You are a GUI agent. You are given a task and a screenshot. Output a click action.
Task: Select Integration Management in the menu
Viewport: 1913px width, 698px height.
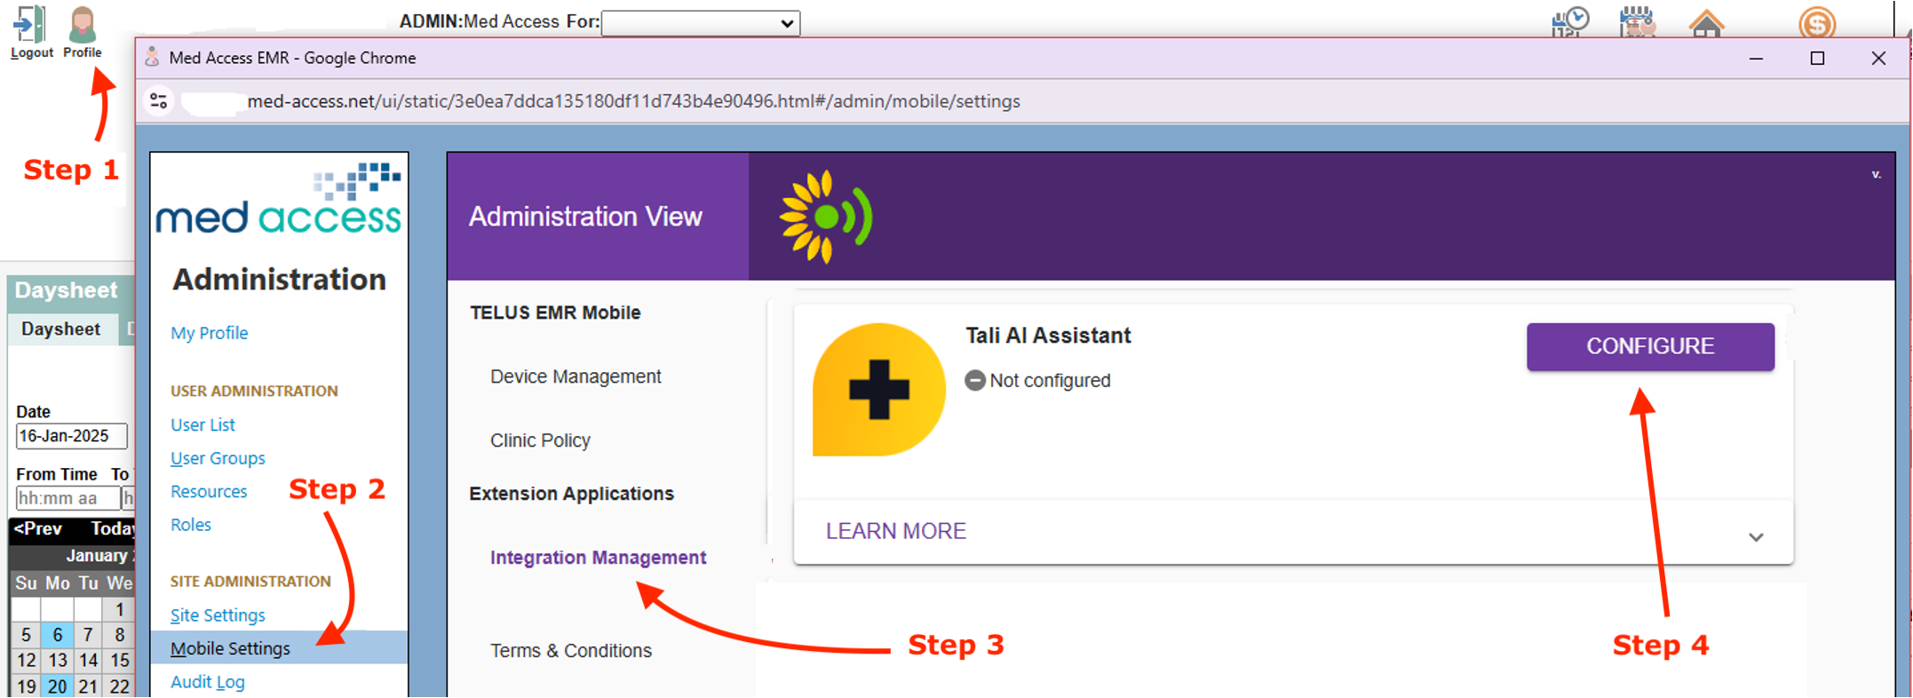[598, 558]
